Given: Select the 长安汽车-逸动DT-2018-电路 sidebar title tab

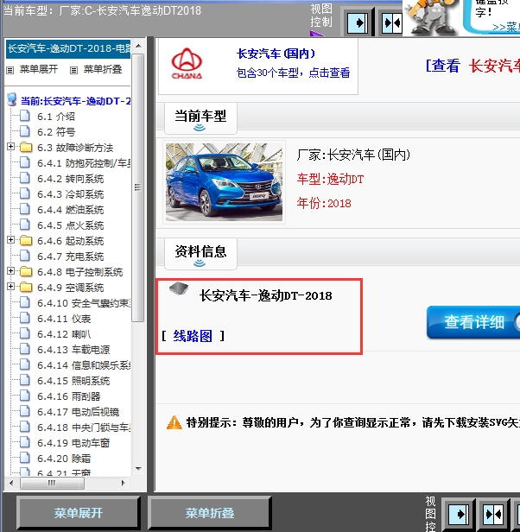Looking at the screenshot, I should (68, 48).
